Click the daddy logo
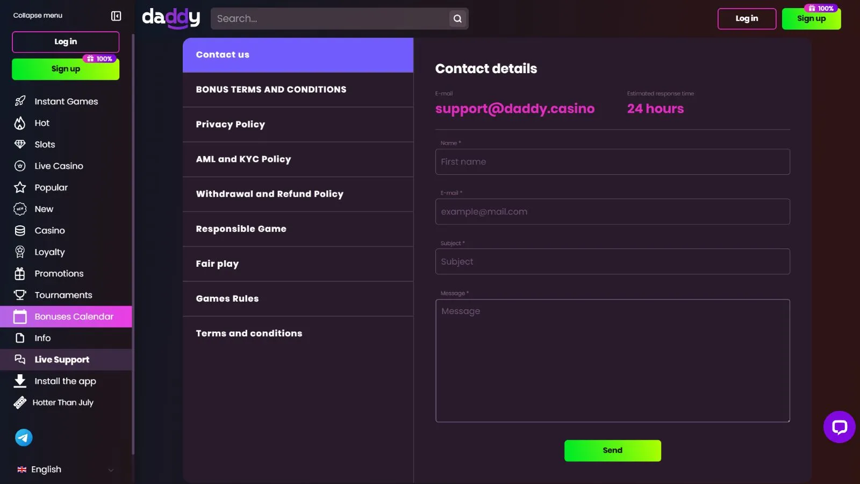 [x=171, y=18]
